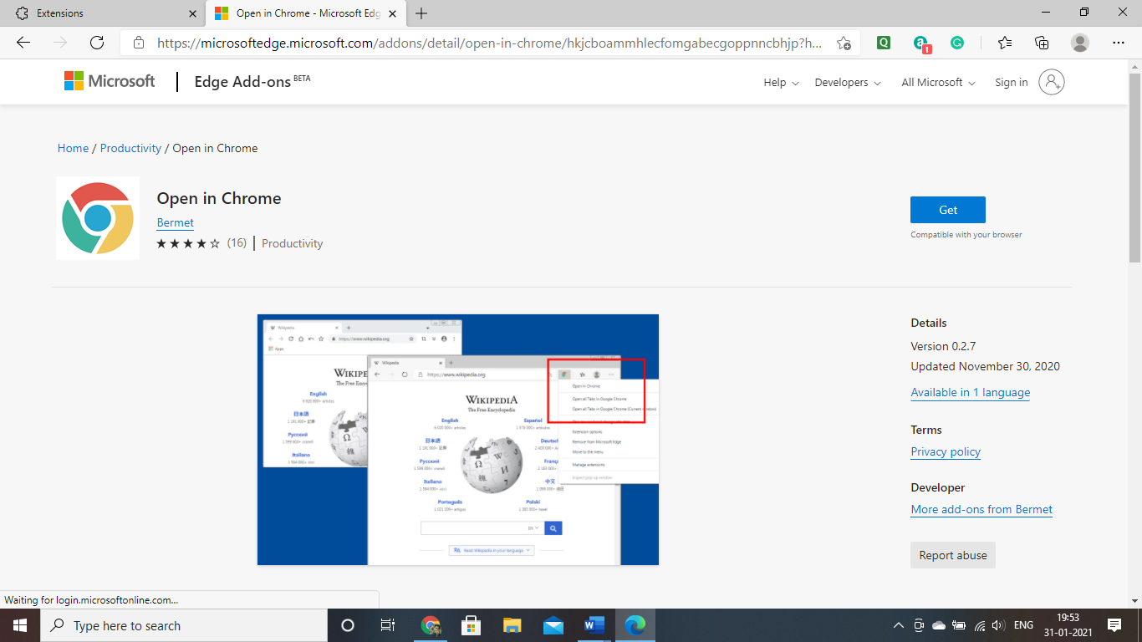Image resolution: width=1142 pixels, height=642 pixels.
Task: Refresh the current page
Action: [x=97, y=43]
